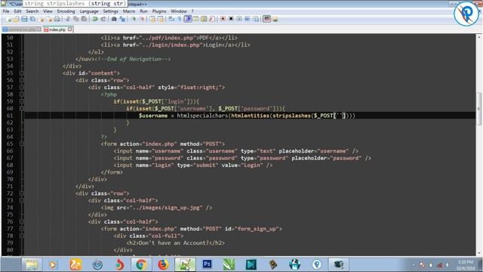Print the document via printer icon

57,19
